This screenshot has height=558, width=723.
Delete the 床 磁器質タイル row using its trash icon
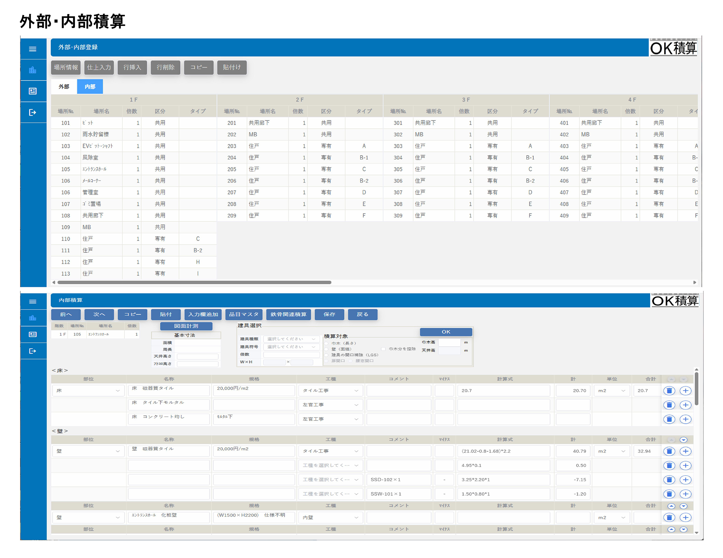(x=669, y=390)
